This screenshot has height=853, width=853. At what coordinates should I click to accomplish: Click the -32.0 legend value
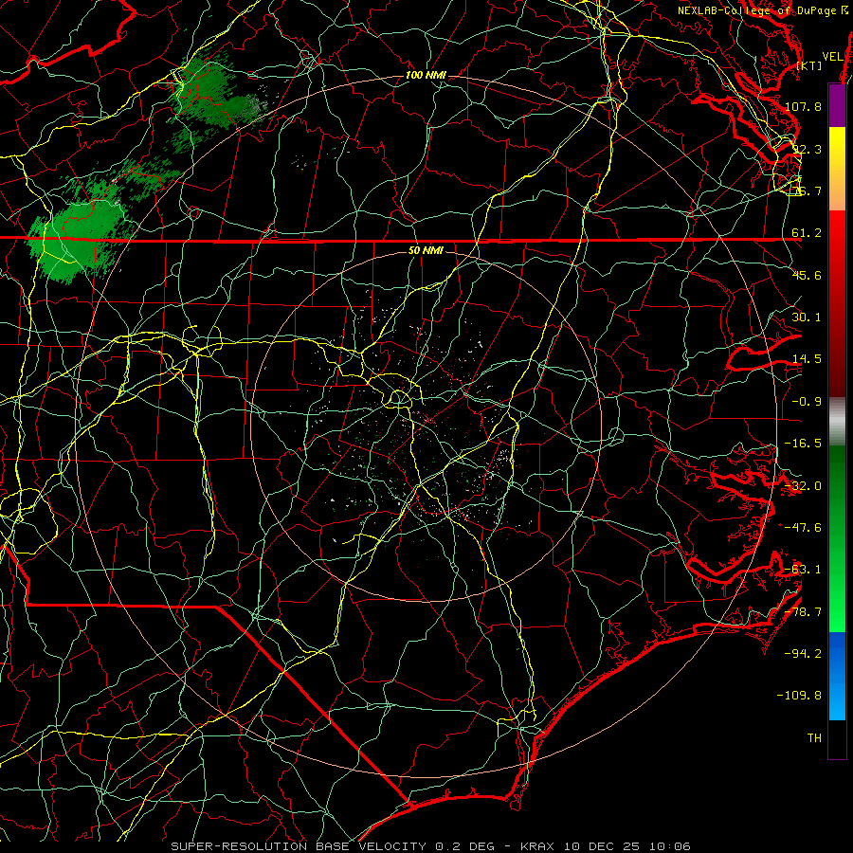803,486
